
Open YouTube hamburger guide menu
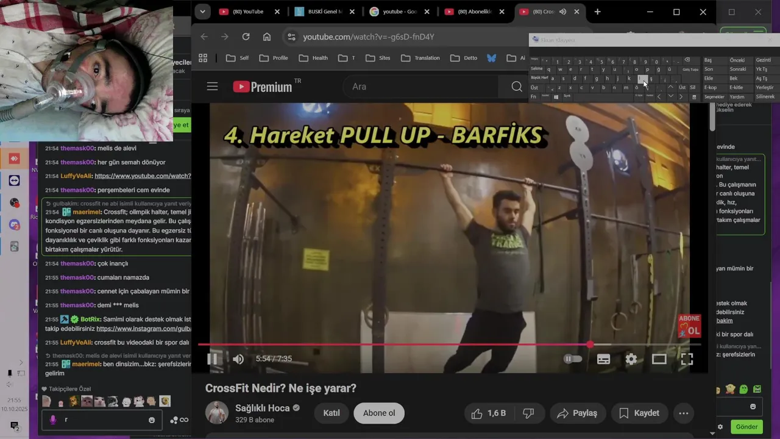[212, 87]
